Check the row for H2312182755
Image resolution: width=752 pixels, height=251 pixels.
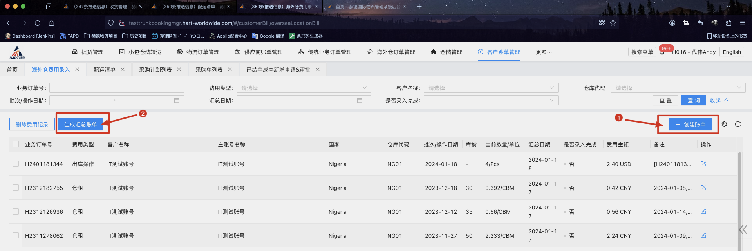click(16, 188)
